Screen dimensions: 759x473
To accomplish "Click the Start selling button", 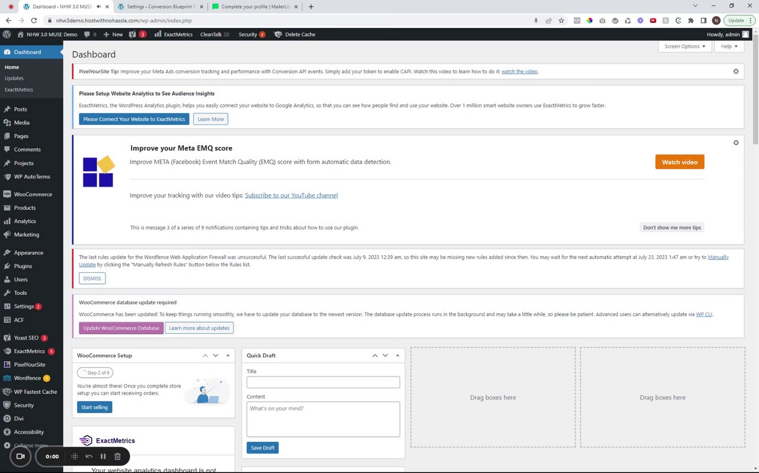I will click(94, 407).
